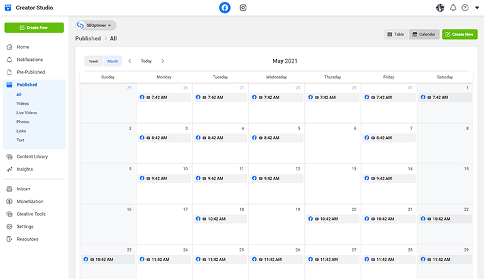Switch to Calendar view
The image size is (484, 279).
pos(424,34)
